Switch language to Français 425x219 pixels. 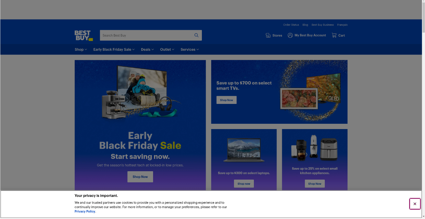(342, 25)
